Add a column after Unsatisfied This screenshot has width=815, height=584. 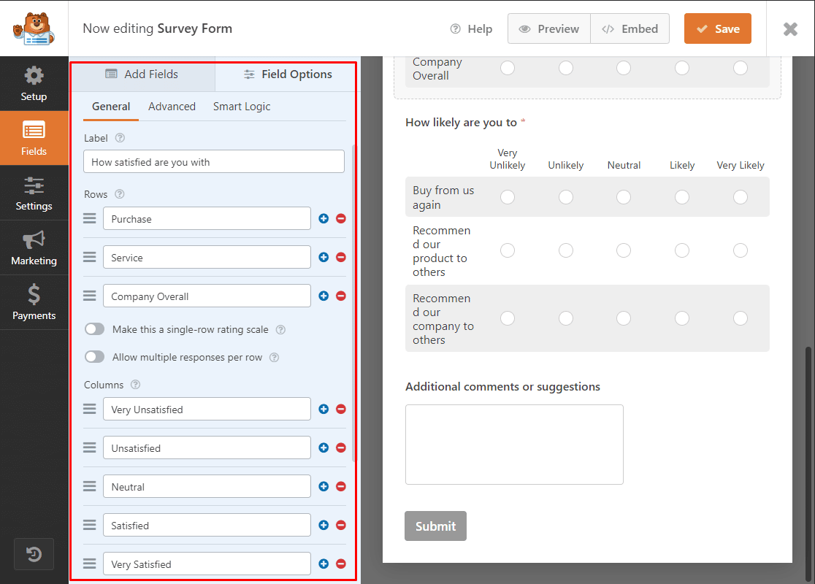click(x=324, y=447)
